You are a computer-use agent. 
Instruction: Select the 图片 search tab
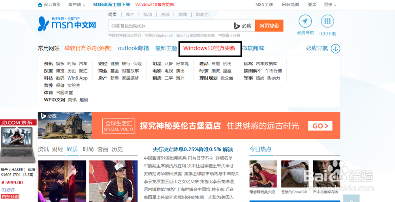pos(130,15)
